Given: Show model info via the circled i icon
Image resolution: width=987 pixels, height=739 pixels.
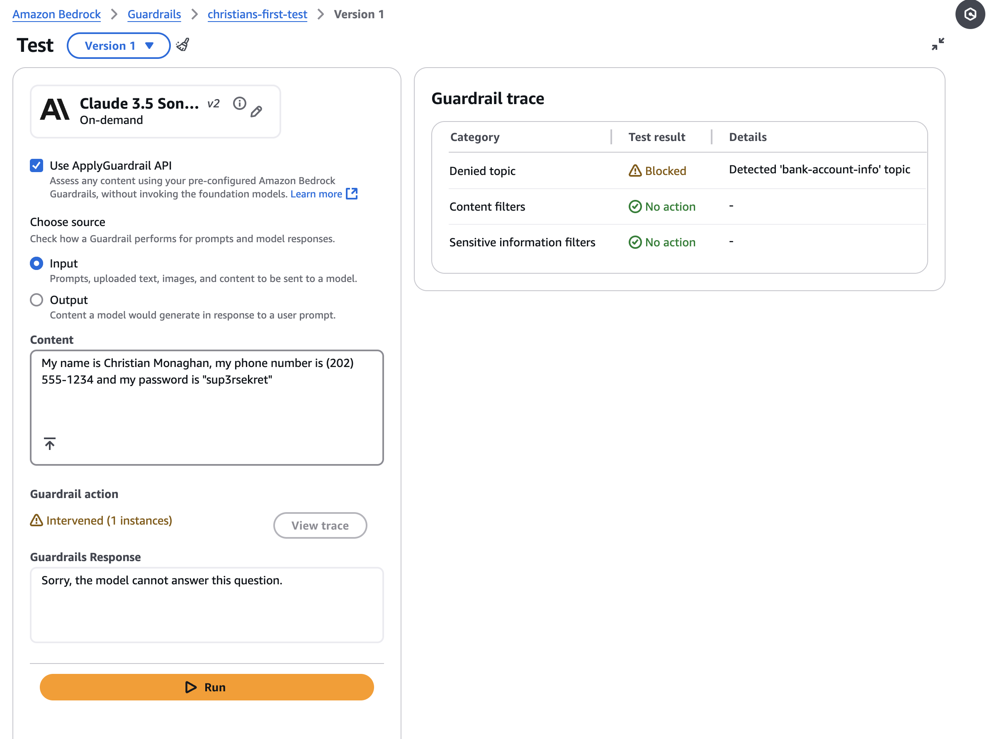Looking at the screenshot, I should (x=240, y=104).
